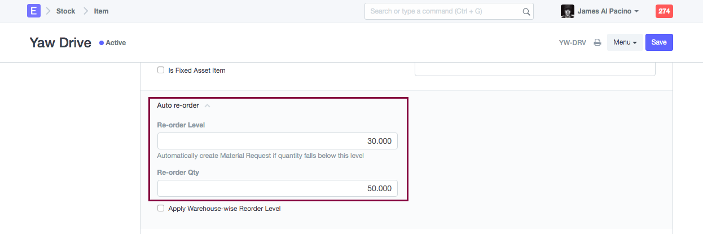Click the ERPNext home logo icon
Screen dimensions: 703x234
[x=34, y=11]
